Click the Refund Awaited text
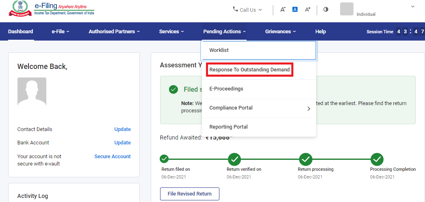Image resolution: width=425 pixels, height=202 pixels. coord(181,138)
